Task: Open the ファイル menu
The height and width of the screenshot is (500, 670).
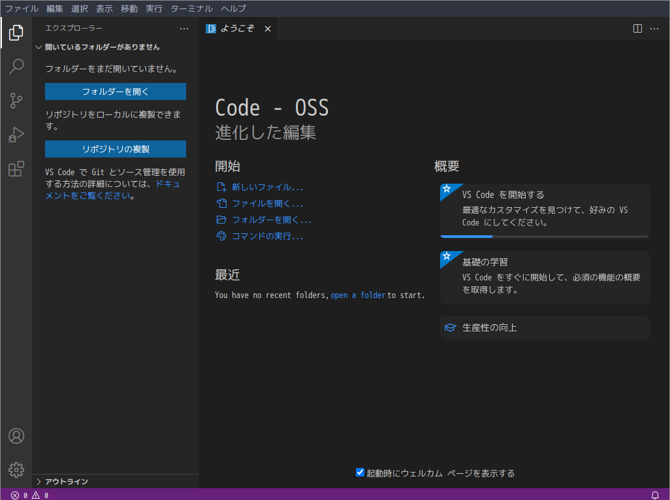Action: point(22,8)
